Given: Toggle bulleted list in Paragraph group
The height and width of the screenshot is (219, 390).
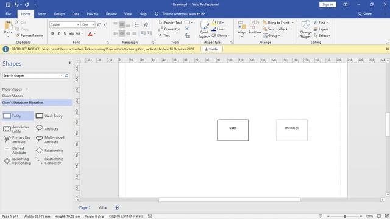Looking at the screenshot, I should click(x=136, y=24).
